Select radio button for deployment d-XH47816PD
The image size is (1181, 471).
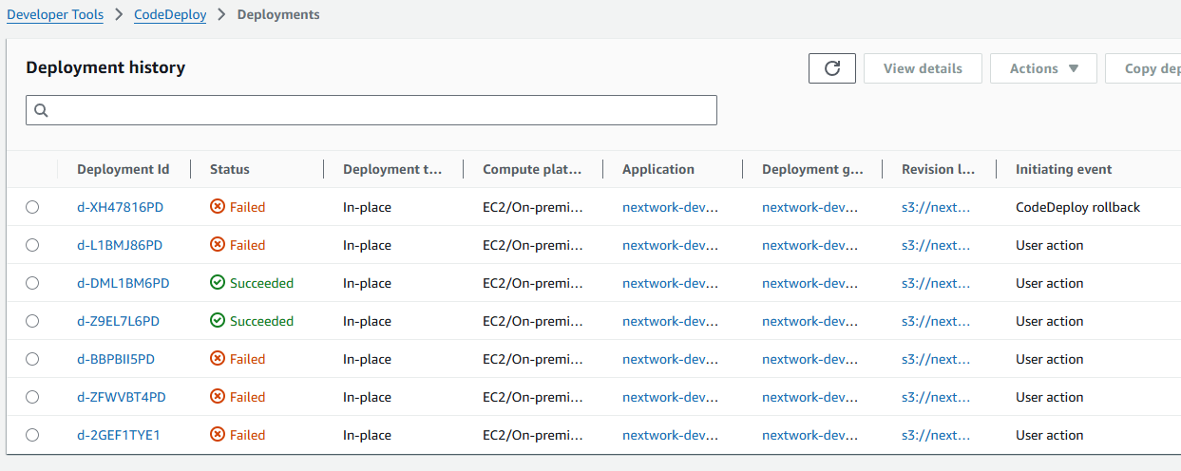click(x=32, y=207)
